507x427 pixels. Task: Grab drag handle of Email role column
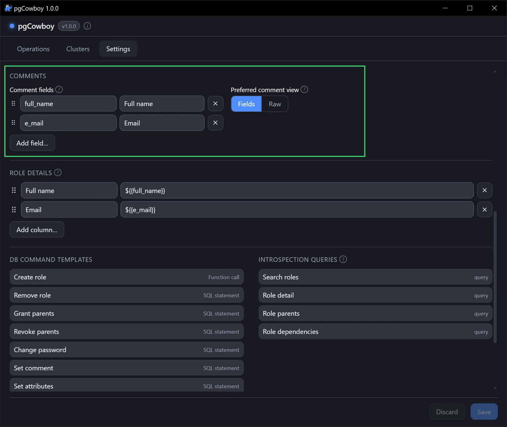click(x=14, y=209)
